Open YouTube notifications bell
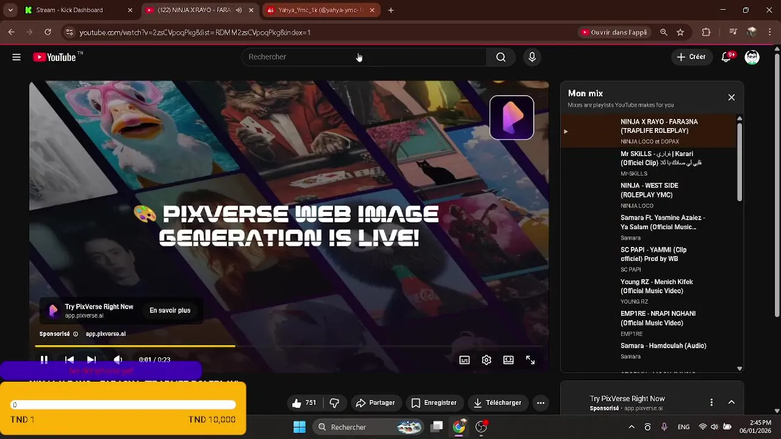The width and height of the screenshot is (781, 439). click(726, 57)
